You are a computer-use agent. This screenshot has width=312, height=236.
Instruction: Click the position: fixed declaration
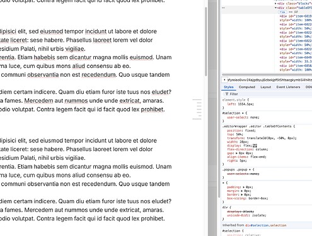click(x=241, y=131)
